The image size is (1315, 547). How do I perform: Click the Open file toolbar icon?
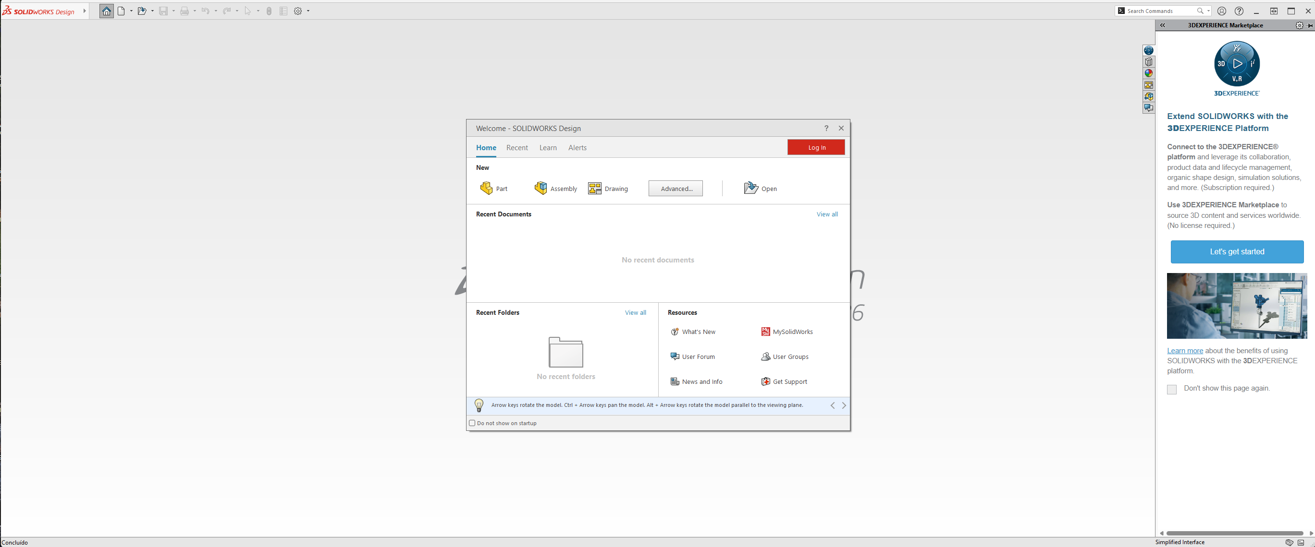[142, 11]
